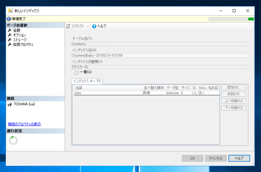Click the ID column header

click(194, 88)
